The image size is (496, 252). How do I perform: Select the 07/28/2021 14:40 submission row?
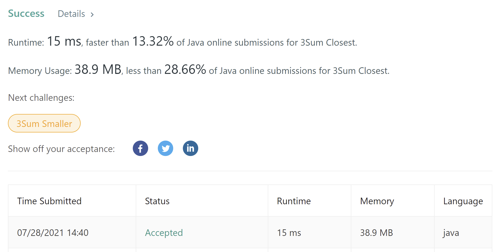250,232
